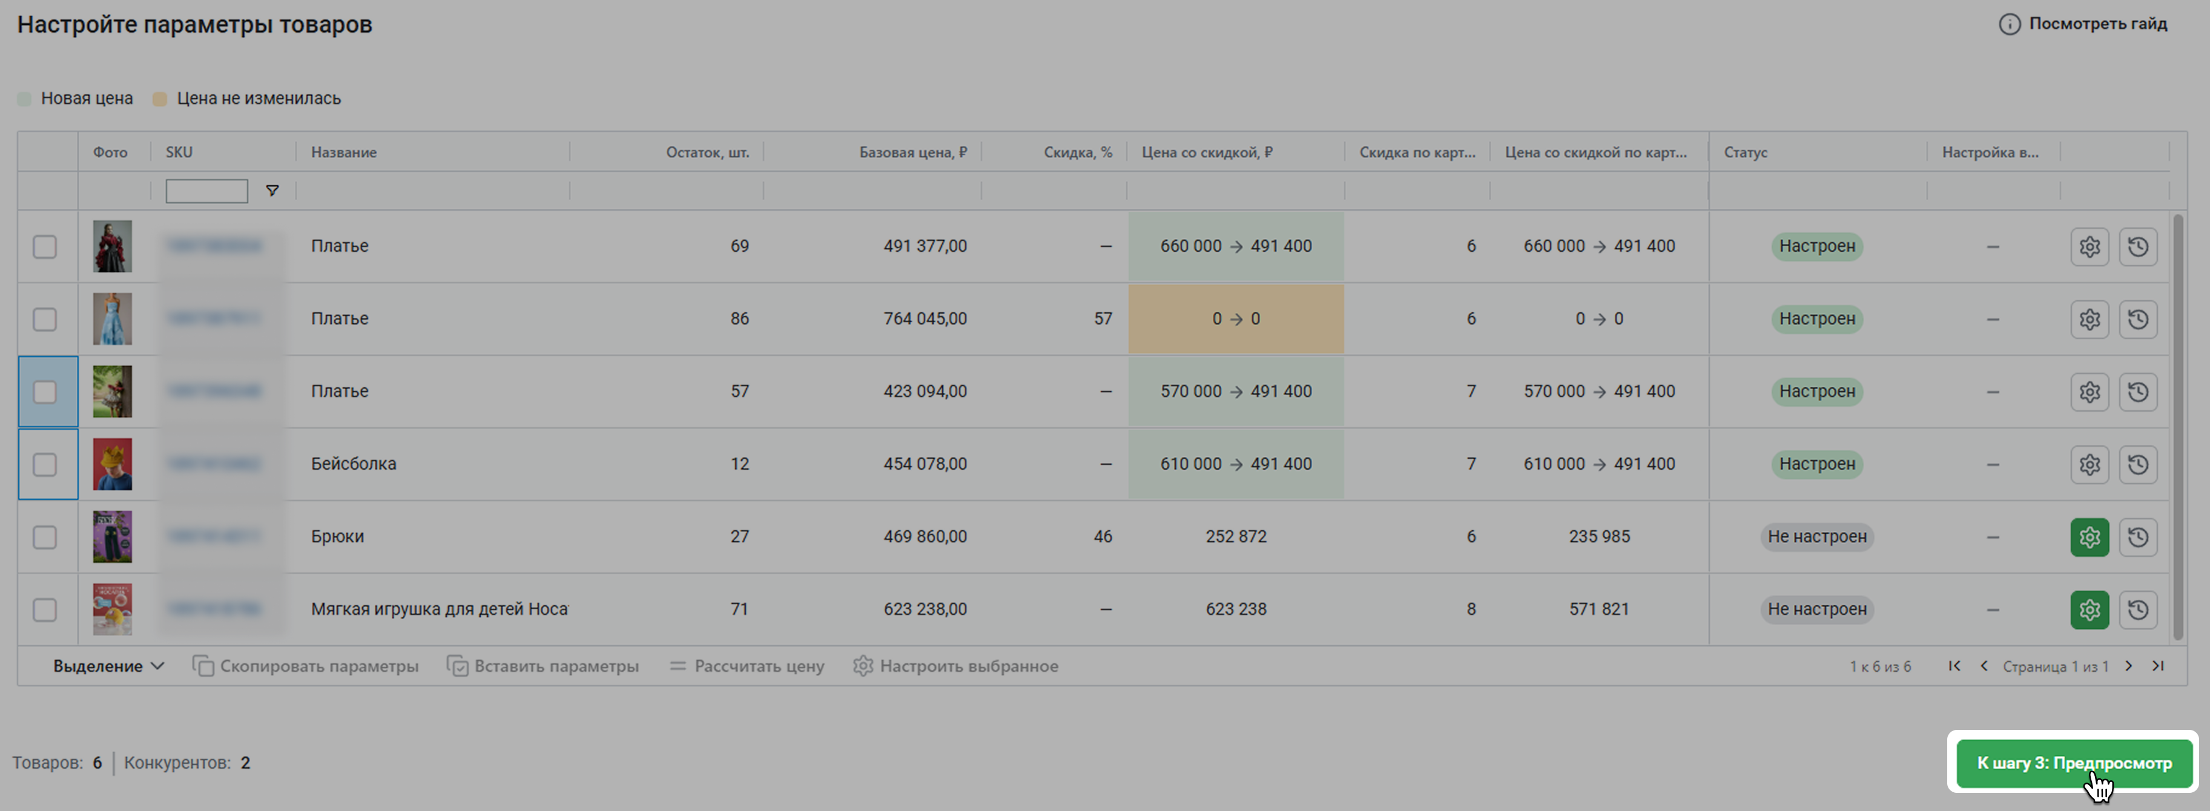2210x811 pixels.
Task: Click Рассчитать цену toolbar item
Action: pos(747,666)
